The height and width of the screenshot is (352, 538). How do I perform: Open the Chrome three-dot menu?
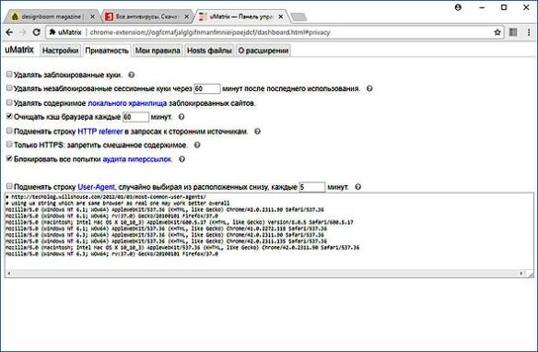[x=529, y=32]
